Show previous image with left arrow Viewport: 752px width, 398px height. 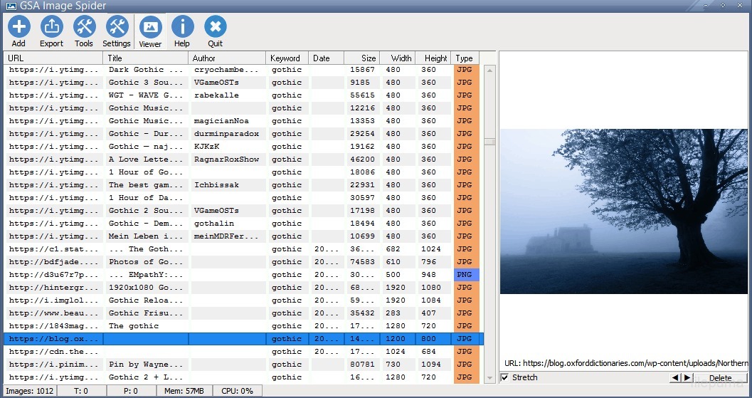click(675, 377)
